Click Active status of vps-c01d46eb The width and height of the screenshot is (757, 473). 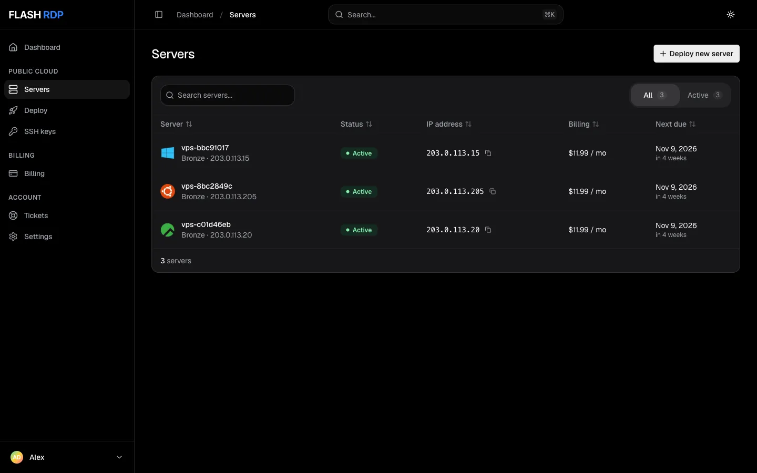[x=359, y=230]
